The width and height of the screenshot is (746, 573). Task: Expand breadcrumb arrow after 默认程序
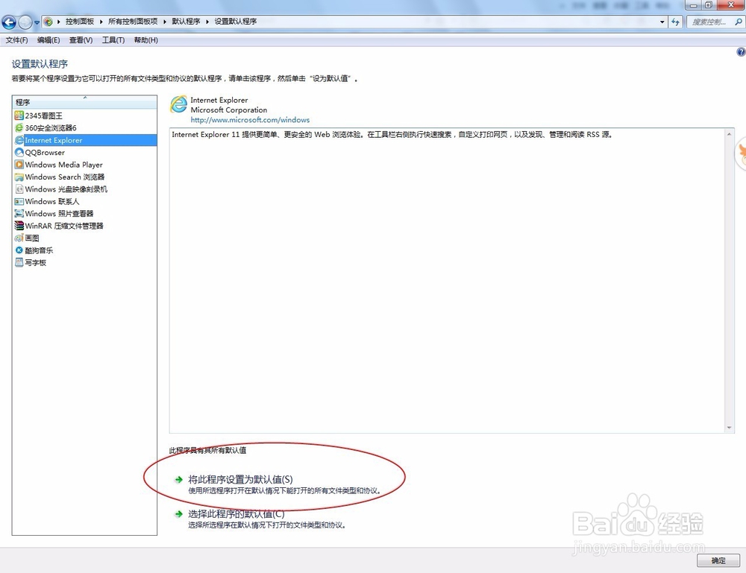(x=207, y=22)
